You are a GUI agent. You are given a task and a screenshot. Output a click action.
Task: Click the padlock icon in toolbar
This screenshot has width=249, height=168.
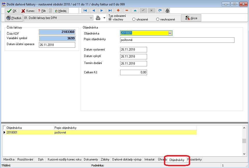click(167, 11)
